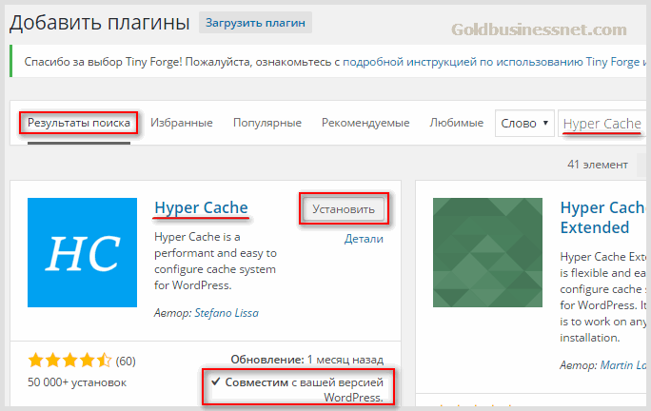Click the Обновление: 1 месяц назад text
Image resolution: width=651 pixels, height=411 pixels.
(307, 360)
